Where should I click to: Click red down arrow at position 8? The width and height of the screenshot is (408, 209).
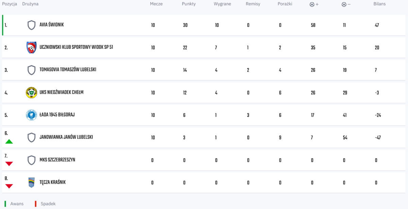(x=9, y=186)
